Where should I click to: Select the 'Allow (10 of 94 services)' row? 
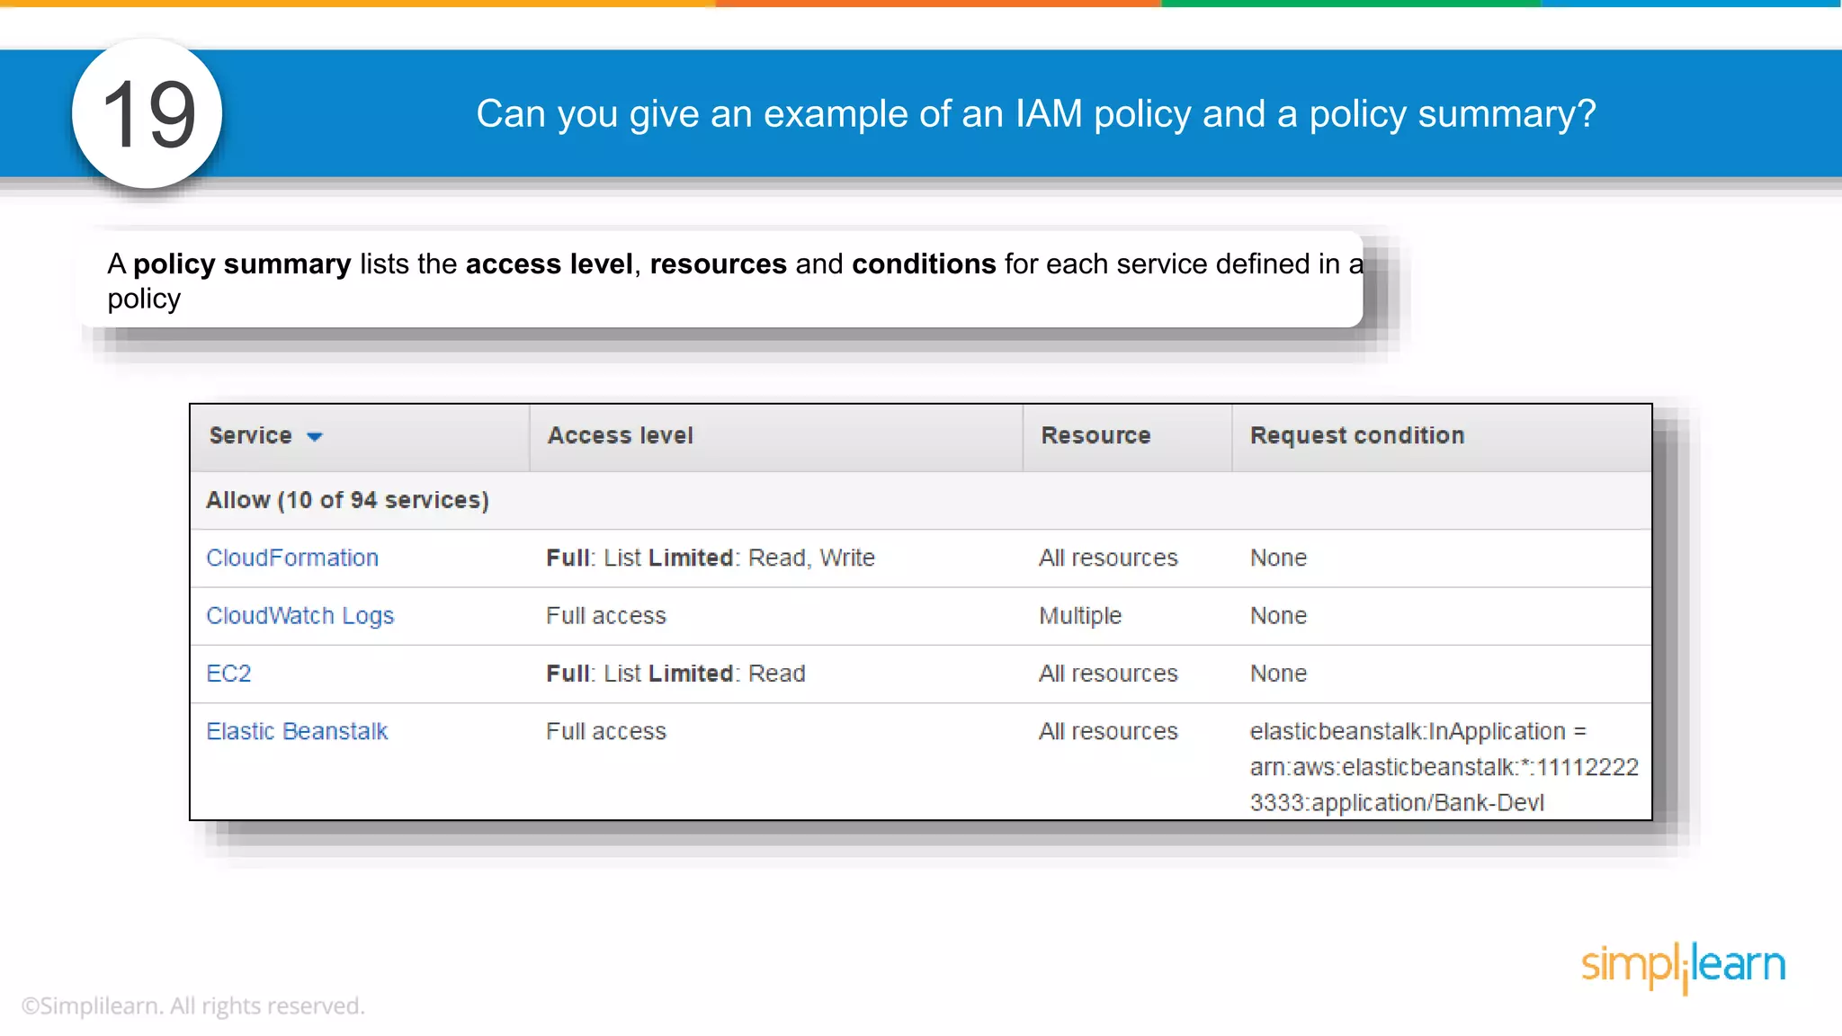921,500
